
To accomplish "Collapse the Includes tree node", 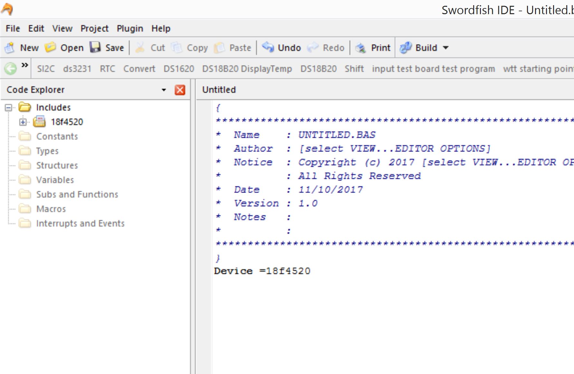I will (9, 107).
